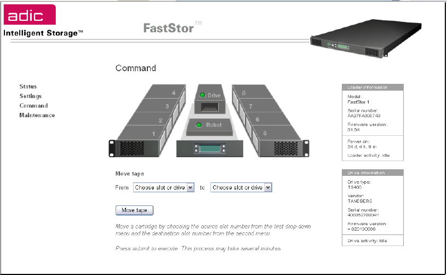Select slot 3 in the loader diagram
The width and height of the screenshot is (447, 275).
tap(159, 106)
